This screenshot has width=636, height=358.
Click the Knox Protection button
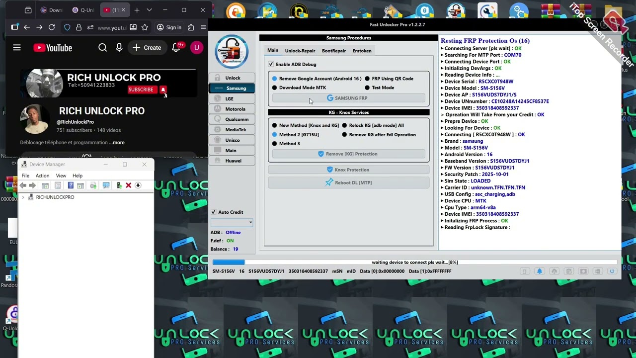click(348, 170)
